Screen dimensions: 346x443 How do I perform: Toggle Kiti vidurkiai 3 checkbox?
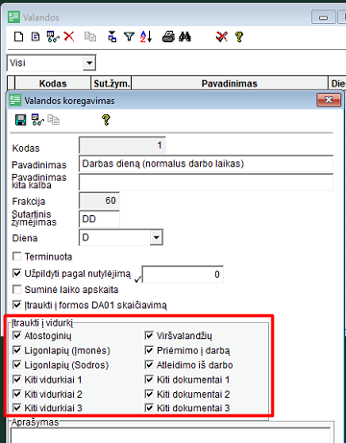tap(16, 407)
